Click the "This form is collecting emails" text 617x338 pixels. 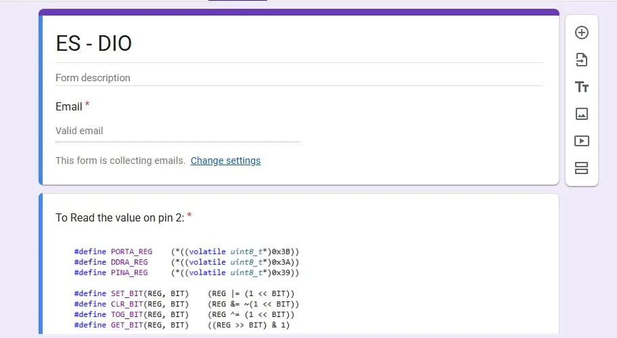[x=120, y=161]
